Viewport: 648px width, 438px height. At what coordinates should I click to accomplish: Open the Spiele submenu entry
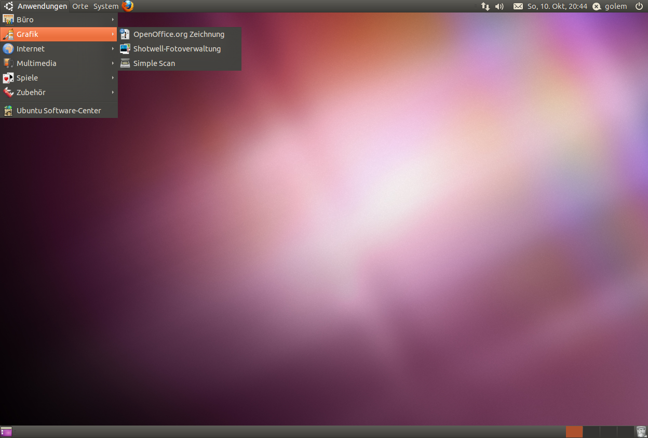tap(59, 78)
